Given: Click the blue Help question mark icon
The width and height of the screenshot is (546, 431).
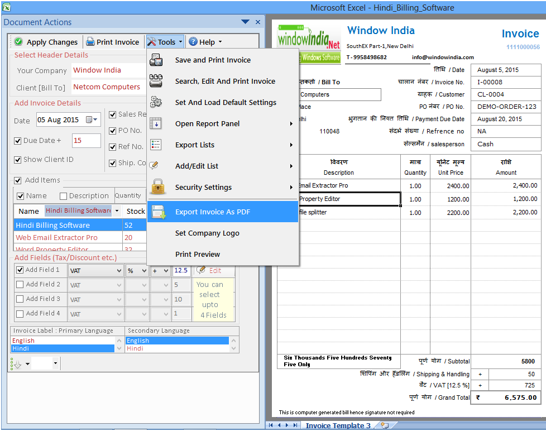Looking at the screenshot, I should 193,42.
